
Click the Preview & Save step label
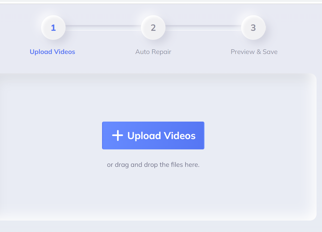(x=254, y=52)
